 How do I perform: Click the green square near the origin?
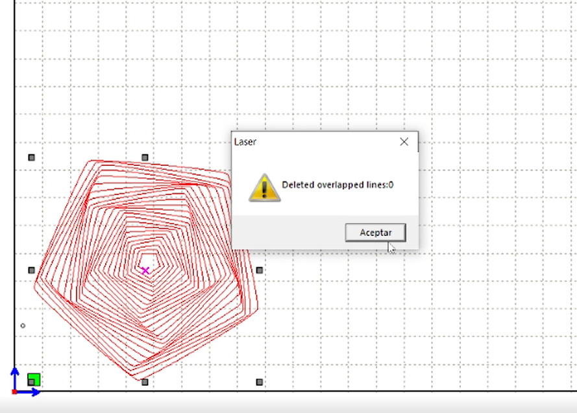[34, 379]
